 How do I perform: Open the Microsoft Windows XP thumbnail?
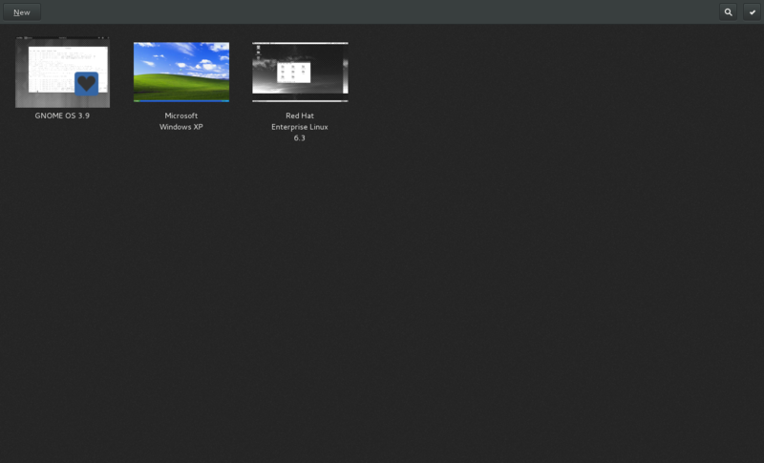pyautogui.click(x=181, y=72)
